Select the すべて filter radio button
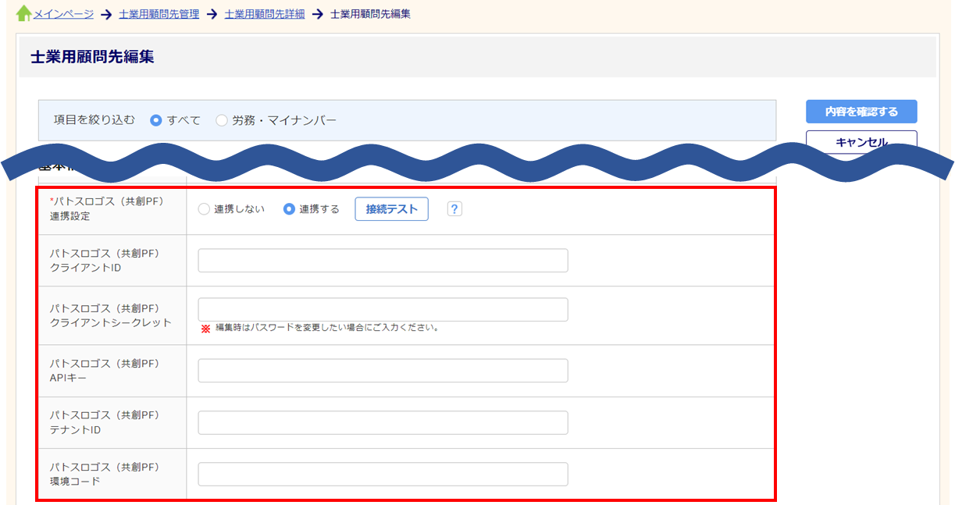This screenshot has width=955, height=505. click(156, 120)
